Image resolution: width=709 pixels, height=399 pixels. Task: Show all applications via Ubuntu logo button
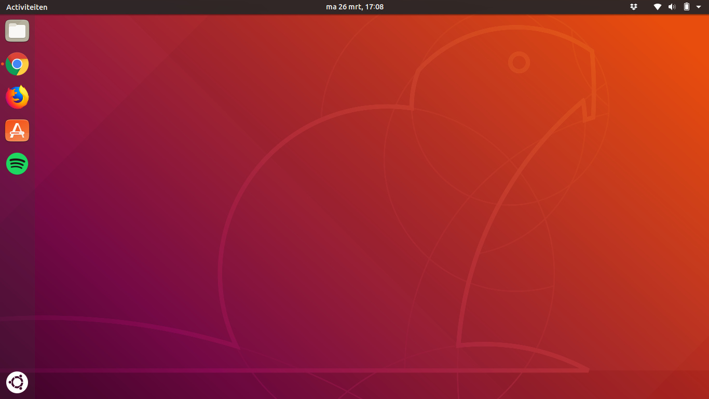coord(17,382)
